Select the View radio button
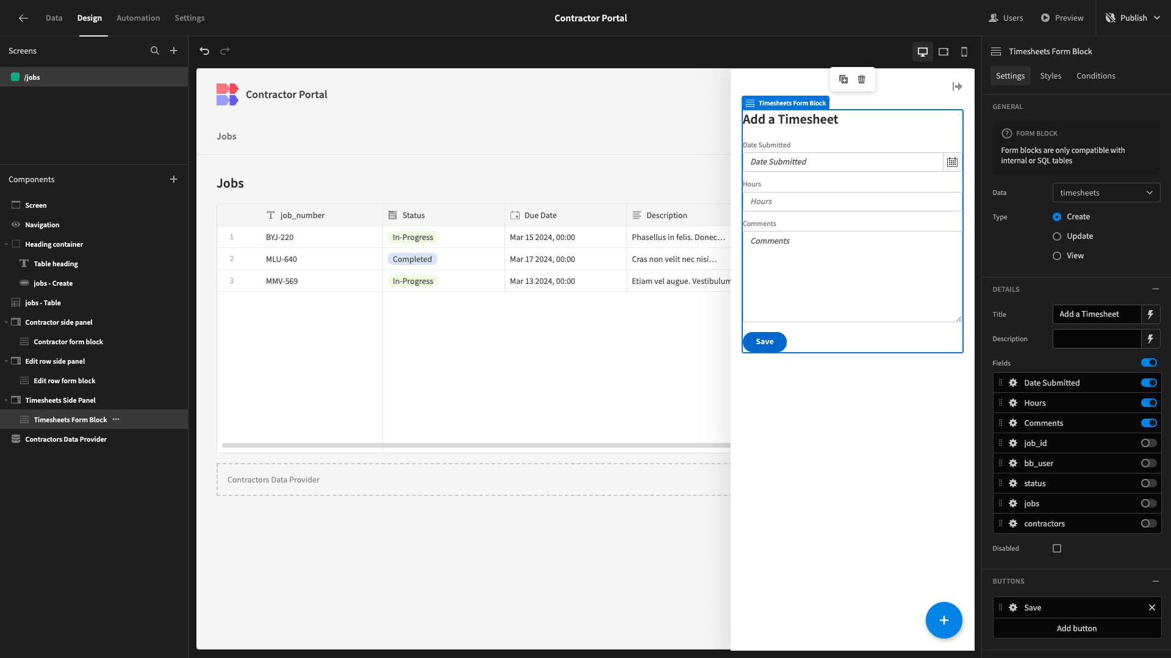Image resolution: width=1171 pixels, height=658 pixels. coord(1056,255)
